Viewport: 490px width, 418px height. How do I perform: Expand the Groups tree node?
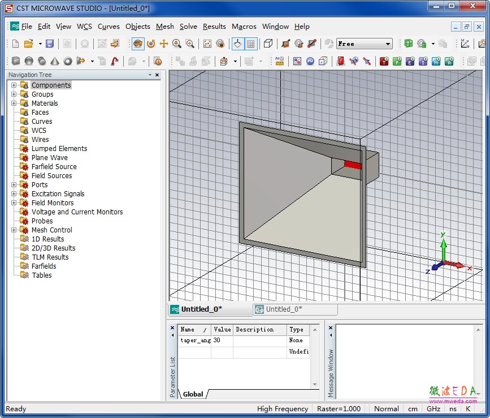coord(14,94)
